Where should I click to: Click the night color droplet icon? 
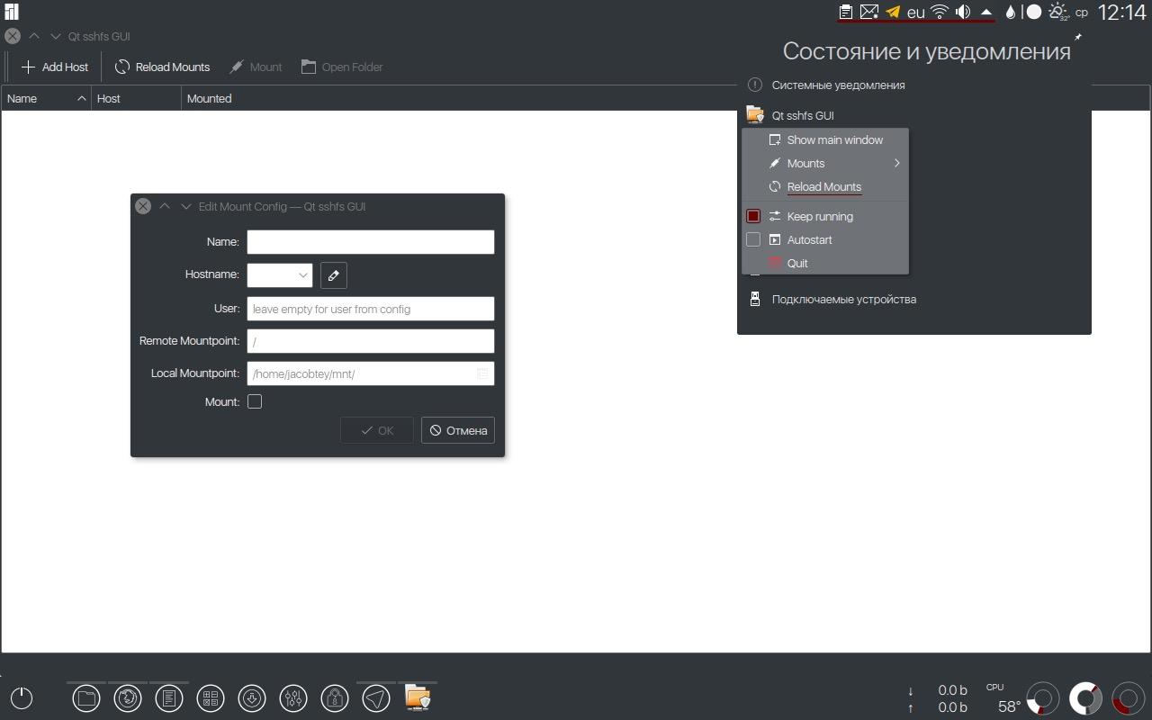[x=1011, y=12]
